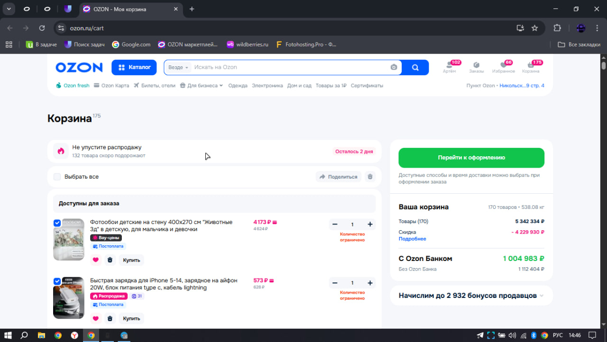Image resolution: width=607 pixels, height=342 pixels.
Task: Click the Поделиться share button
Action: point(339,177)
